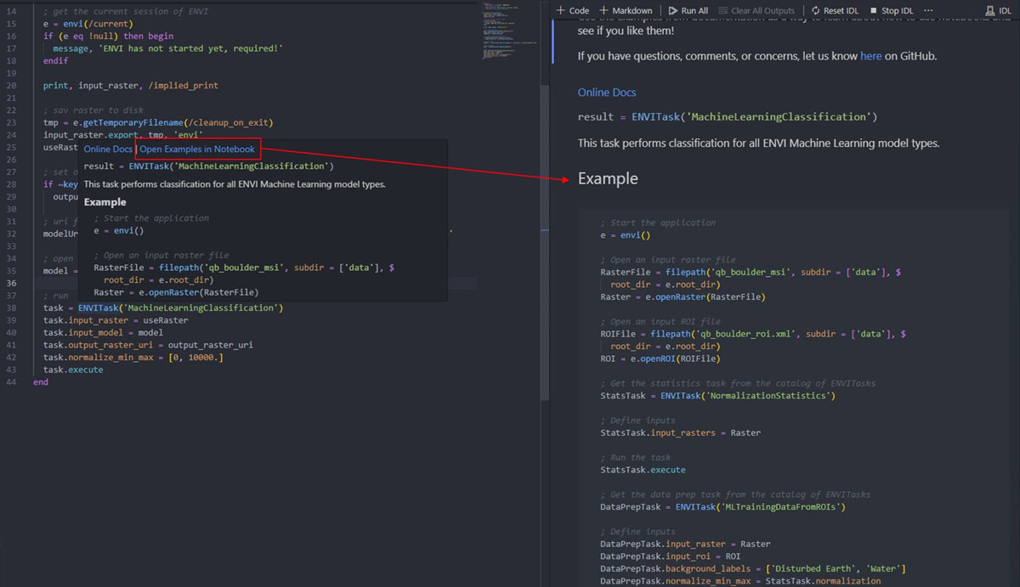This screenshot has height=587, width=1020.
Task: Insert a new Markdown cell
Action: (627, 10)
